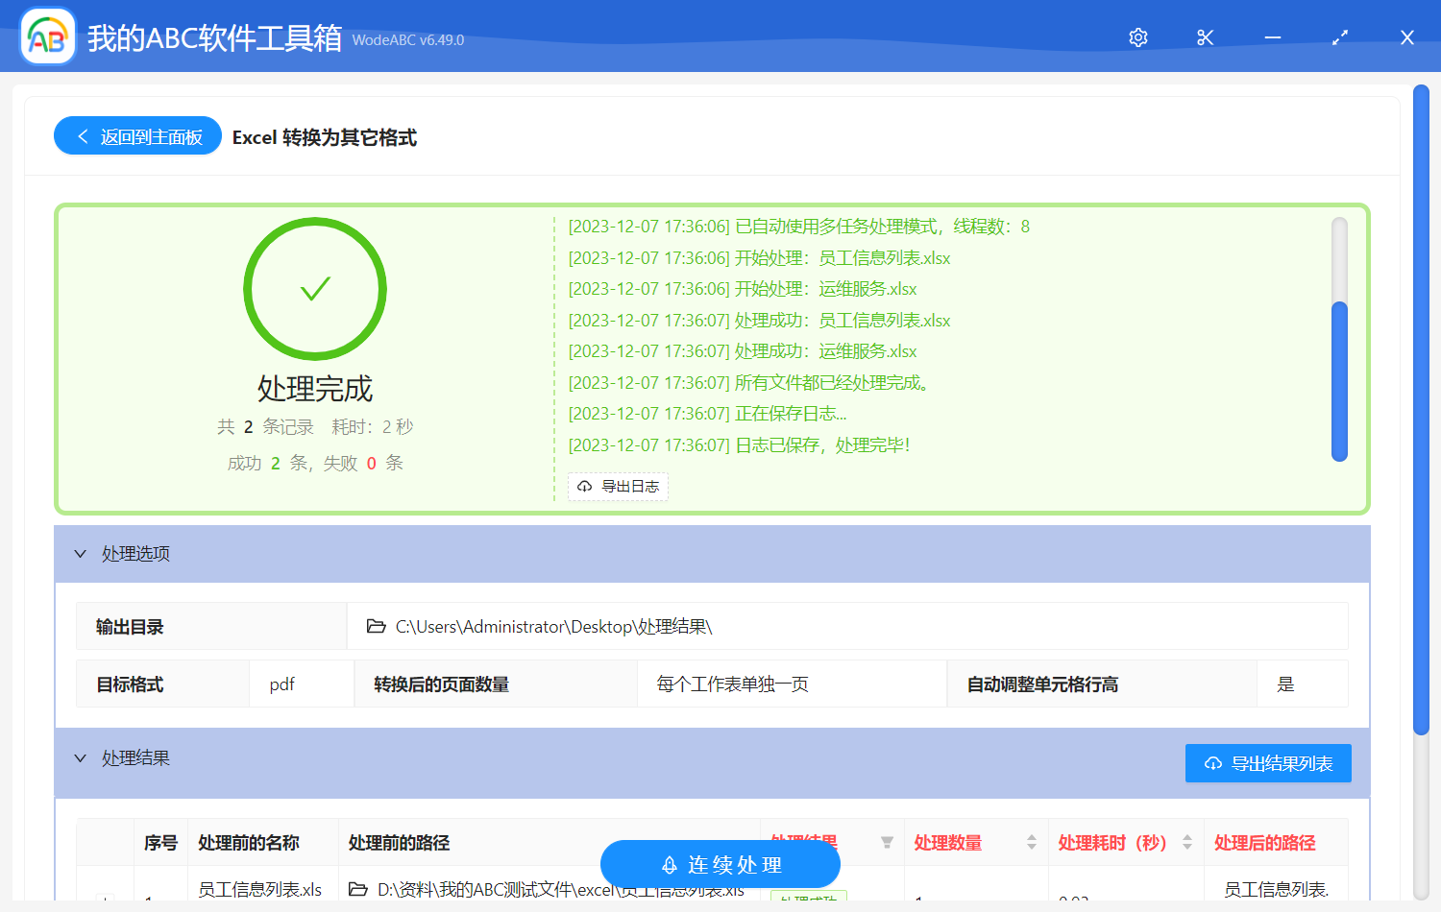Toggle 自动调整单元格行高 from 是

click(x=1286, y=684)
